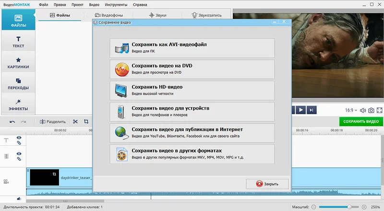Click the 00:00:02 timeline ruler mark
The width and height of the screenshot is (384, 211).
[60, 130]
